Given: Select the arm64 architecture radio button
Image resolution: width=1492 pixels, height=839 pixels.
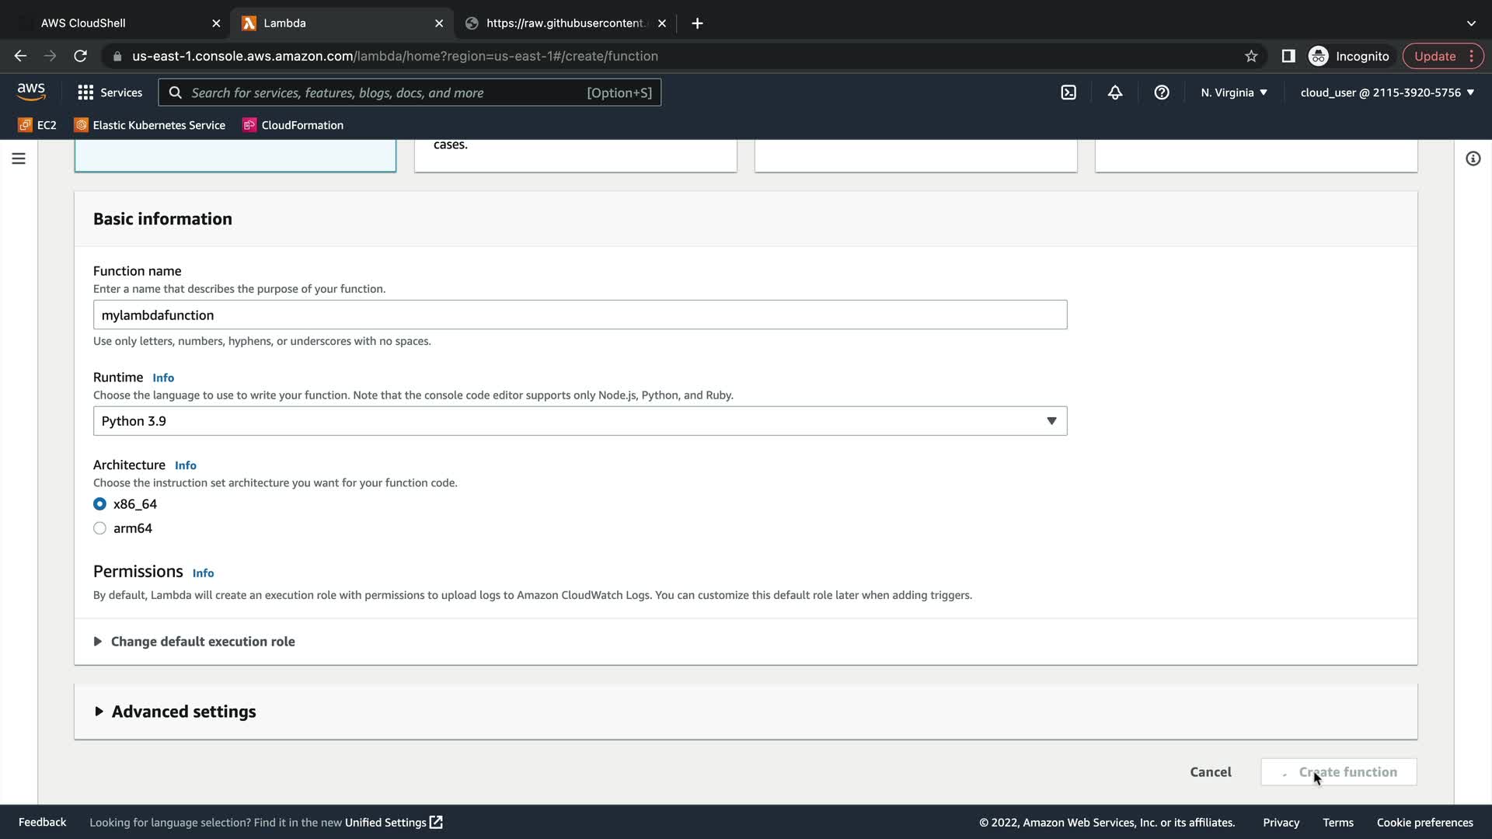Looking at the screenshot, I should pos(100,528).
